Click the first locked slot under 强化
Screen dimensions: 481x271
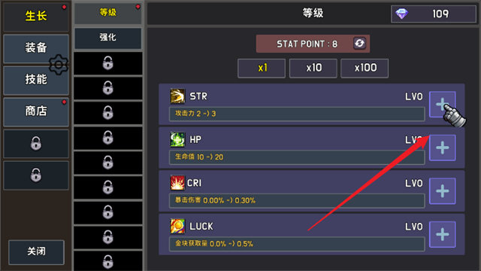107,63
